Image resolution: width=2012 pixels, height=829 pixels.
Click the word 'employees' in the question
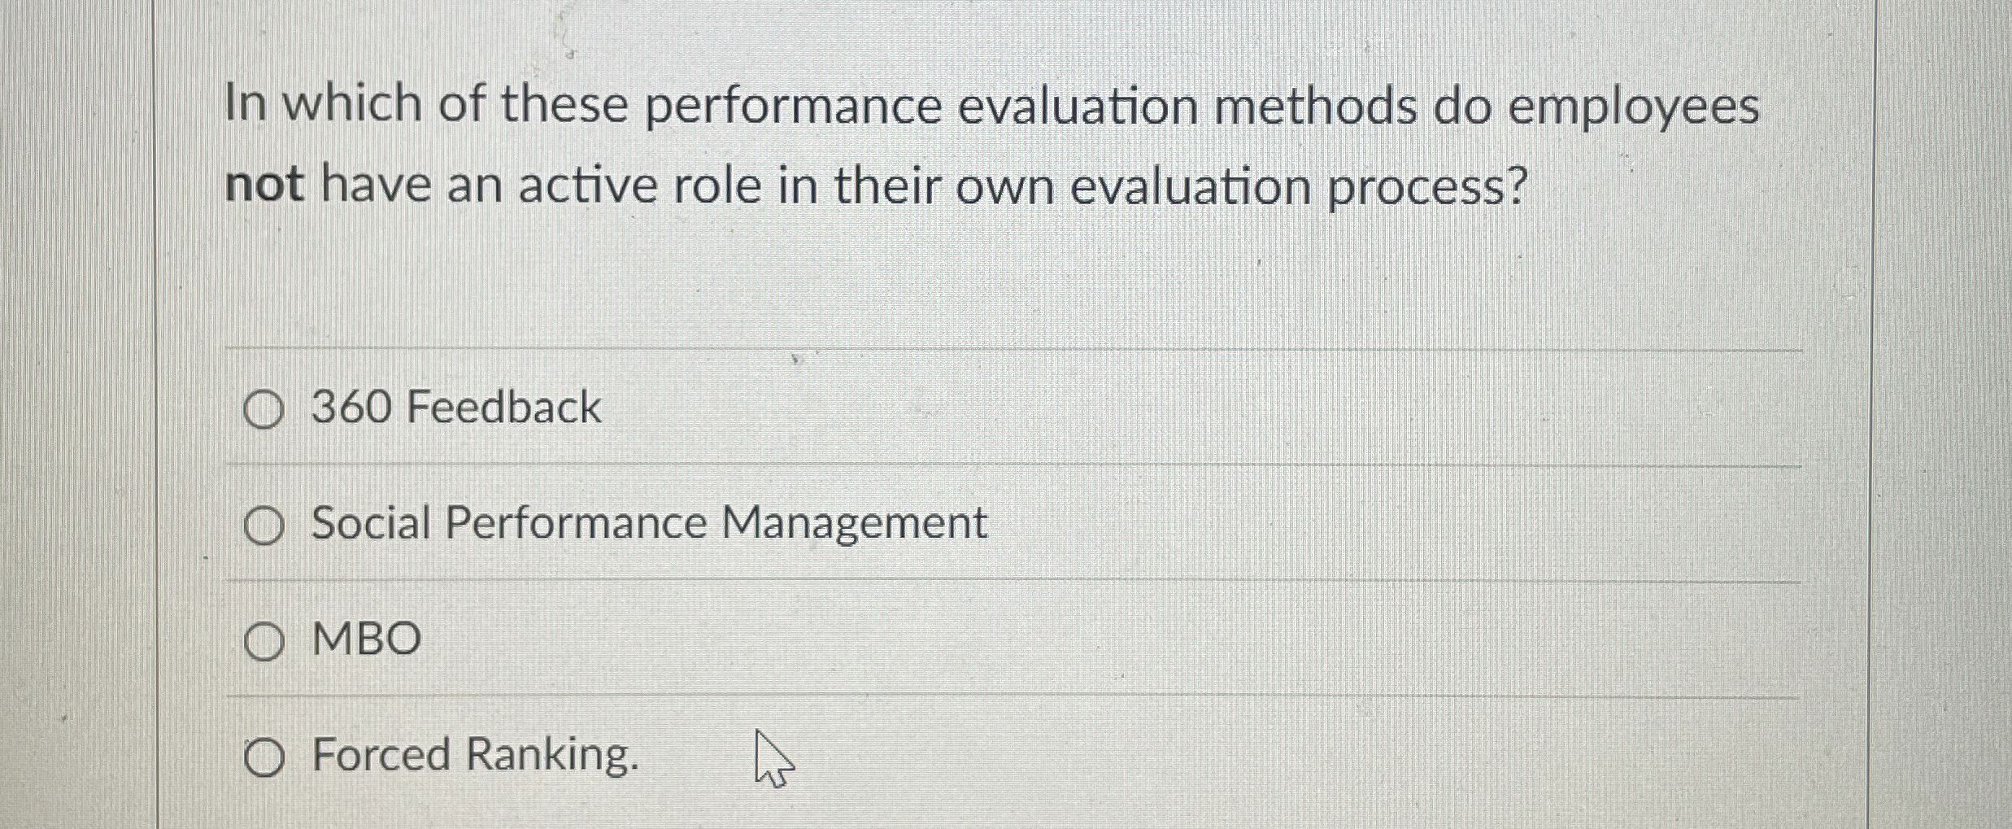(x=1633, y=107)
